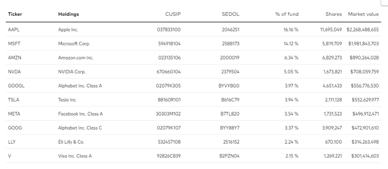Select Alphabet Inc. Class A holding

[80, 86]
